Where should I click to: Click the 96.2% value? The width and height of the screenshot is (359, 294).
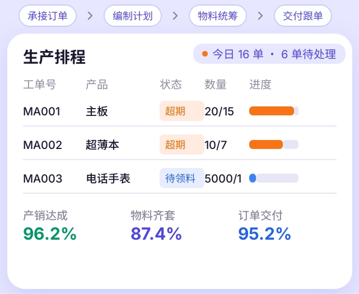50,234
